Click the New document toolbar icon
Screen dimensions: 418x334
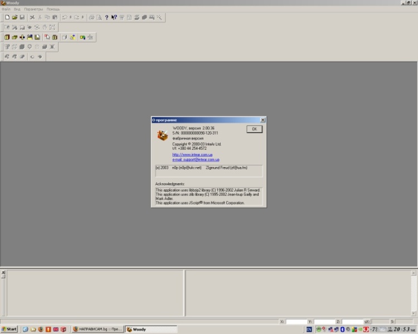[x=7, y=17]
